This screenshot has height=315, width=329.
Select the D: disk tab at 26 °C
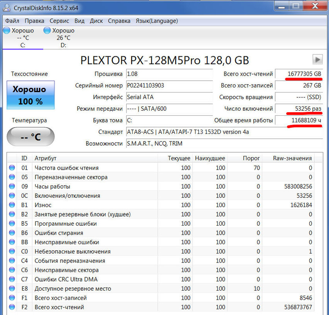63,38
